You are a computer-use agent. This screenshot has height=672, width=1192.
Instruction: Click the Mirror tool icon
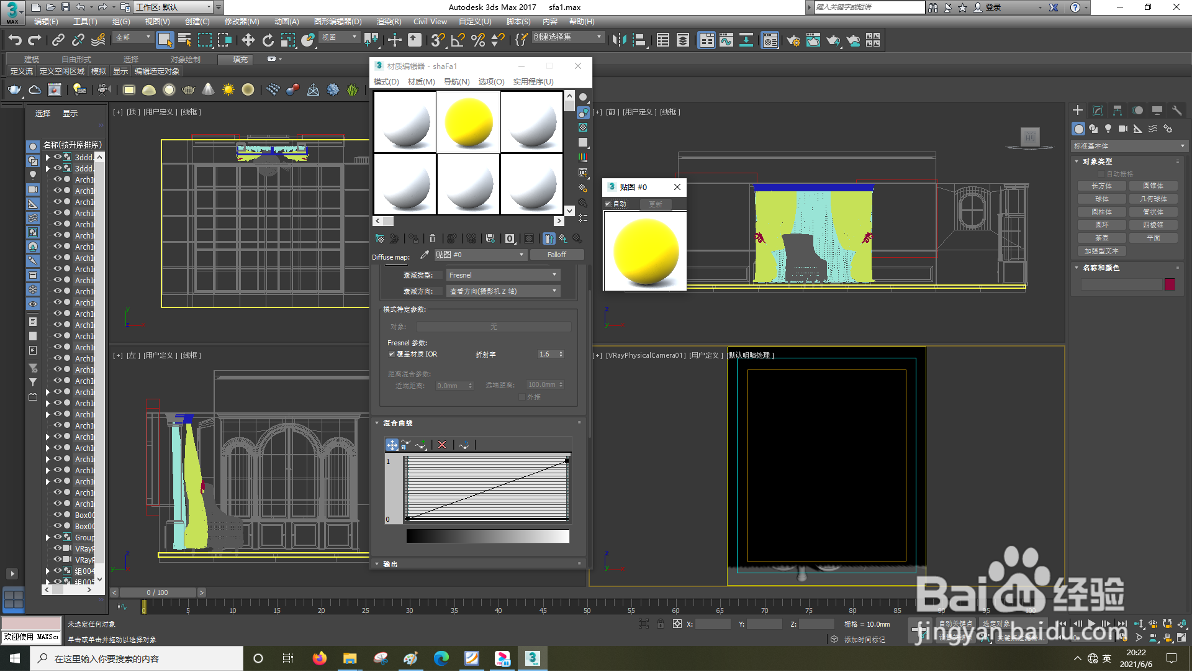coord(618,40)
